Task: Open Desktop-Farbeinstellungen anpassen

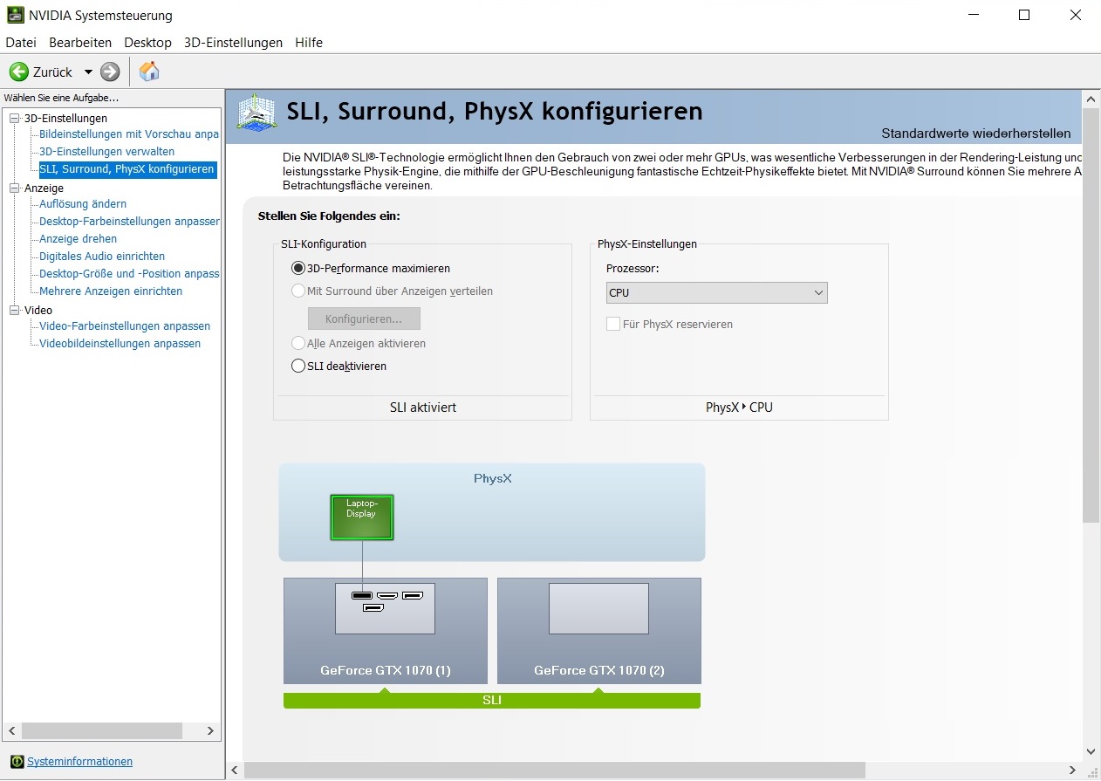Action: point(129,222)
